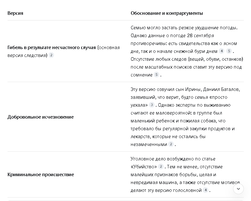Open citation 2 after the word «Убийство»
Screen dimensions: 251x201
tap(161, 166)
